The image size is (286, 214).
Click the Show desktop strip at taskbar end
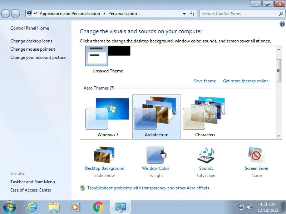coord(284,207)
